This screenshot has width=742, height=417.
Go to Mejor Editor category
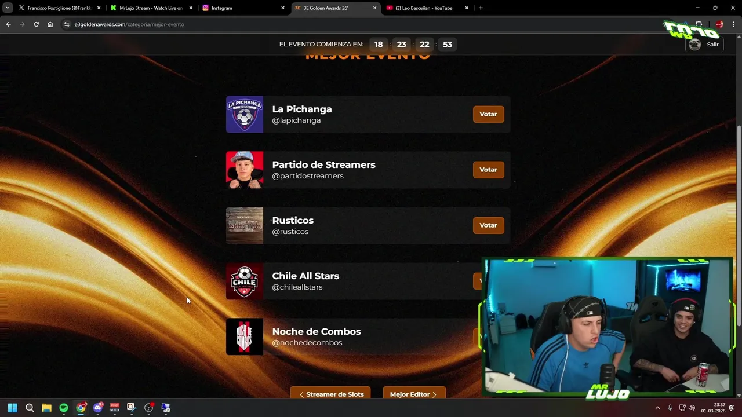click(414, 394)
